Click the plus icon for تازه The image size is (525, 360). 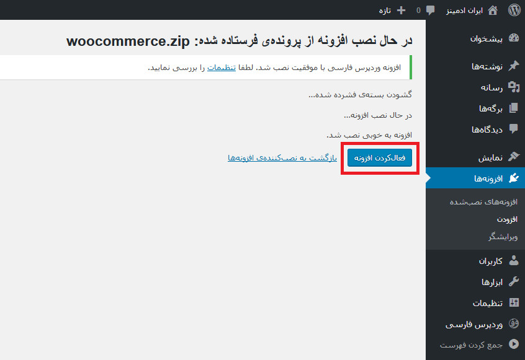coord(401,11)
